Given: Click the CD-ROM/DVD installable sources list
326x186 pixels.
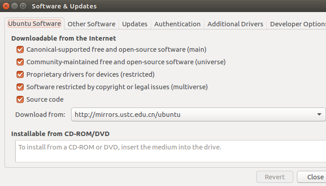Looking at the screenshot, I should 170,151.
